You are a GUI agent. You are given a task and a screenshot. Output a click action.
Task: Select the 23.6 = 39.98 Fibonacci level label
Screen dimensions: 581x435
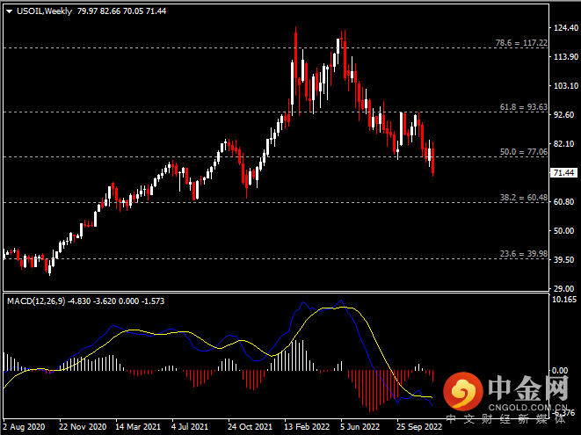(x=524, y=253)
